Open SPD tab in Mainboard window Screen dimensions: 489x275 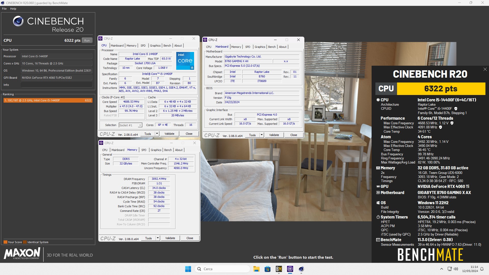coord(248,47)
